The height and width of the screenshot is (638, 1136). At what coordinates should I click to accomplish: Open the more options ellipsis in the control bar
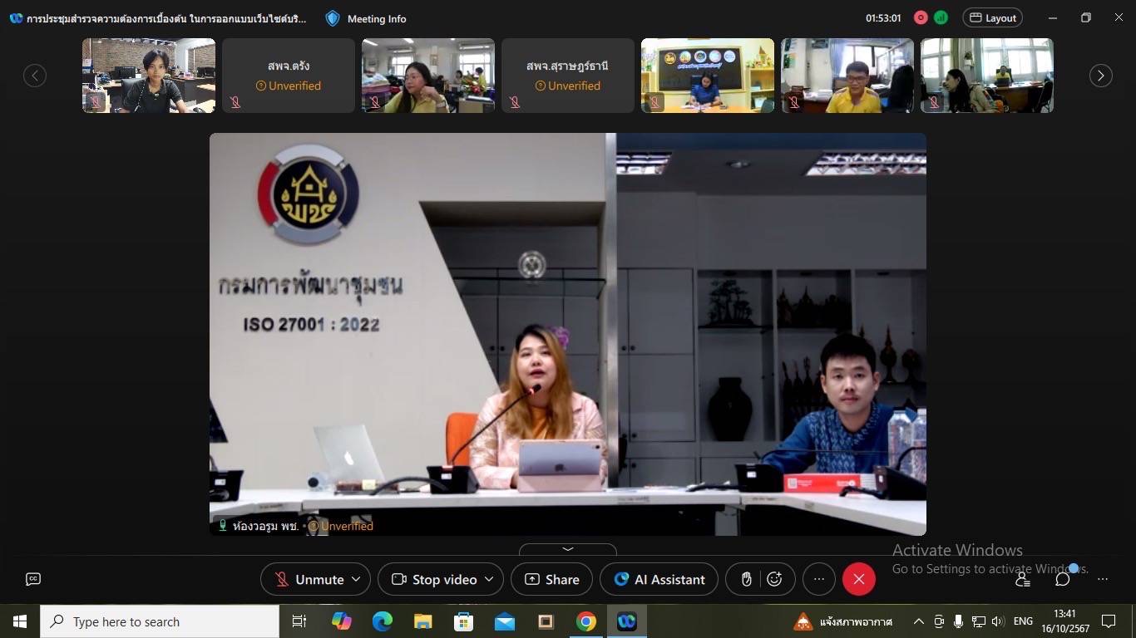(x=818, y=579)
